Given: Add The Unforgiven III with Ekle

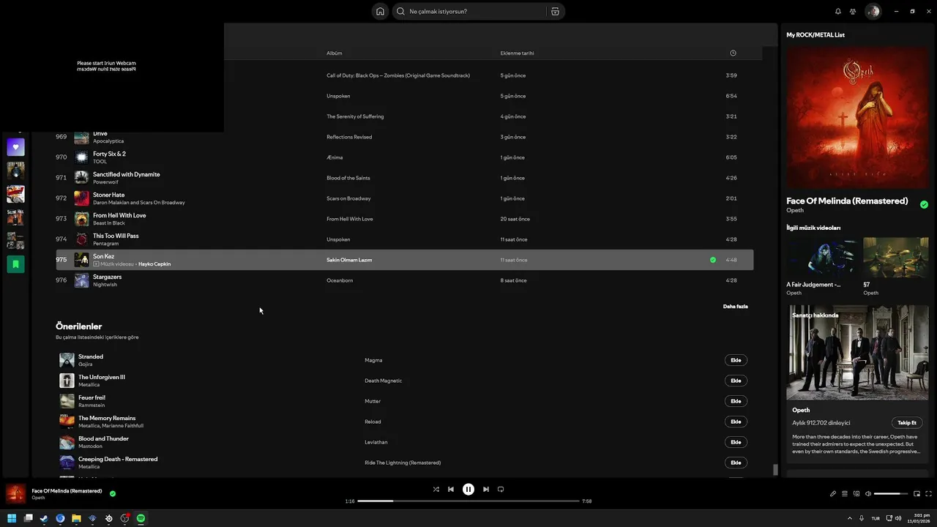Looking at the screenshot, I should 736,381.
